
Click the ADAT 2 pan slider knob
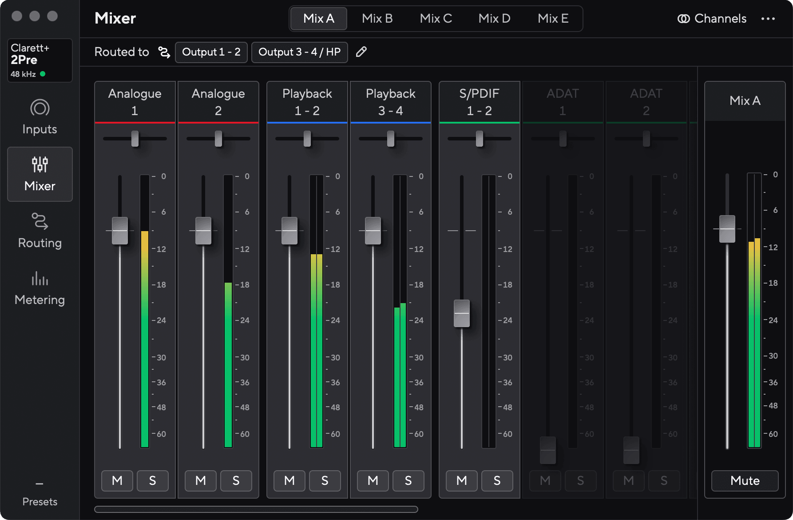[646, 139]
